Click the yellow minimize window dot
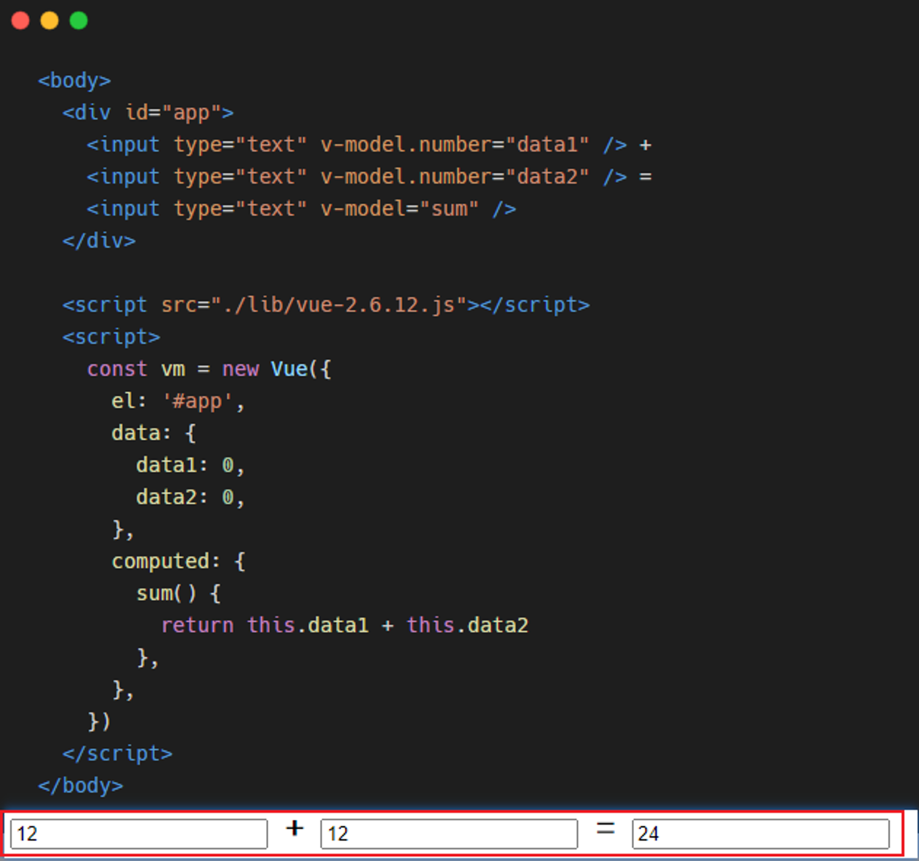The width and height of the screenshot is (919, 861). pyautogui.click(x=50, y=21)
